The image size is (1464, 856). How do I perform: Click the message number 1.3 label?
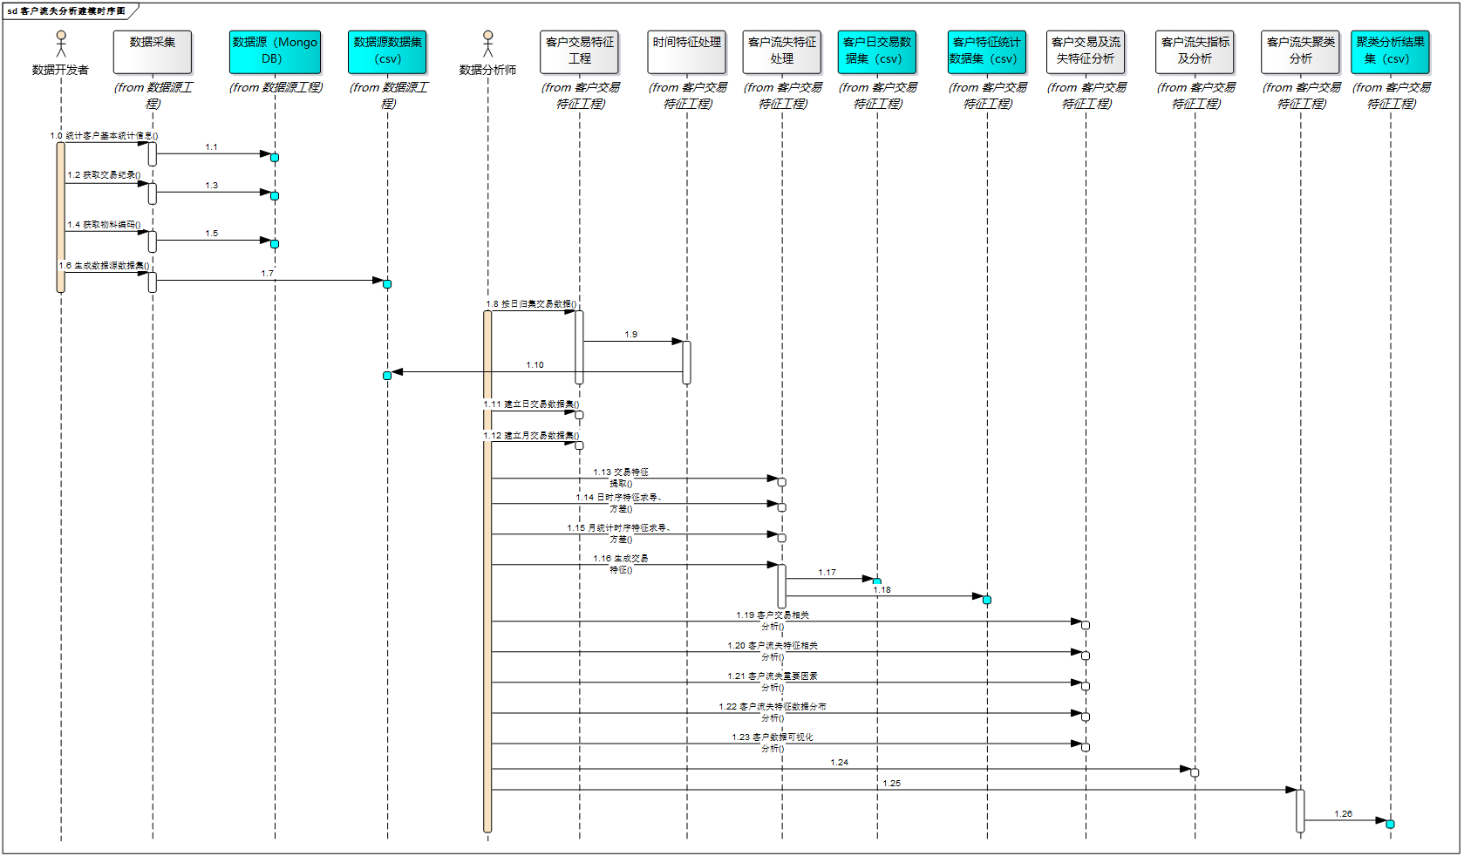(x=211, y=186)
